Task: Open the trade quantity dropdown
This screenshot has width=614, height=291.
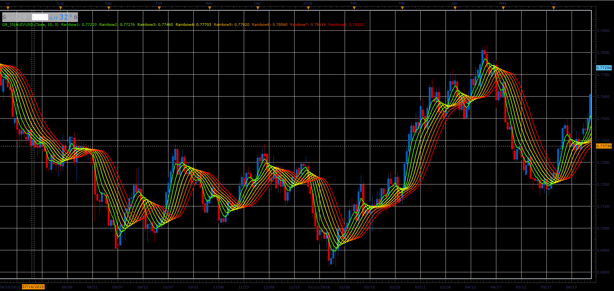Action: tap(40, 17)
